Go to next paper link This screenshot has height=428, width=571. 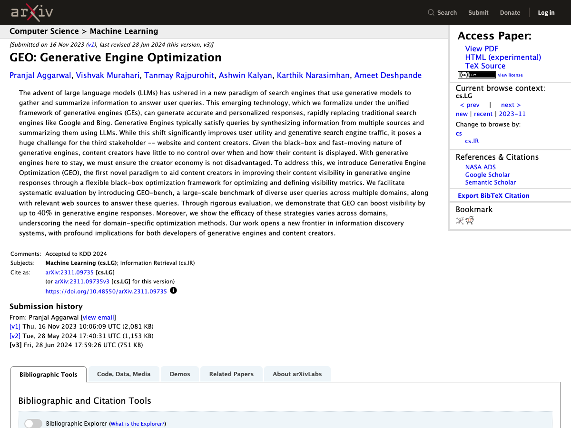click(511, 105)
